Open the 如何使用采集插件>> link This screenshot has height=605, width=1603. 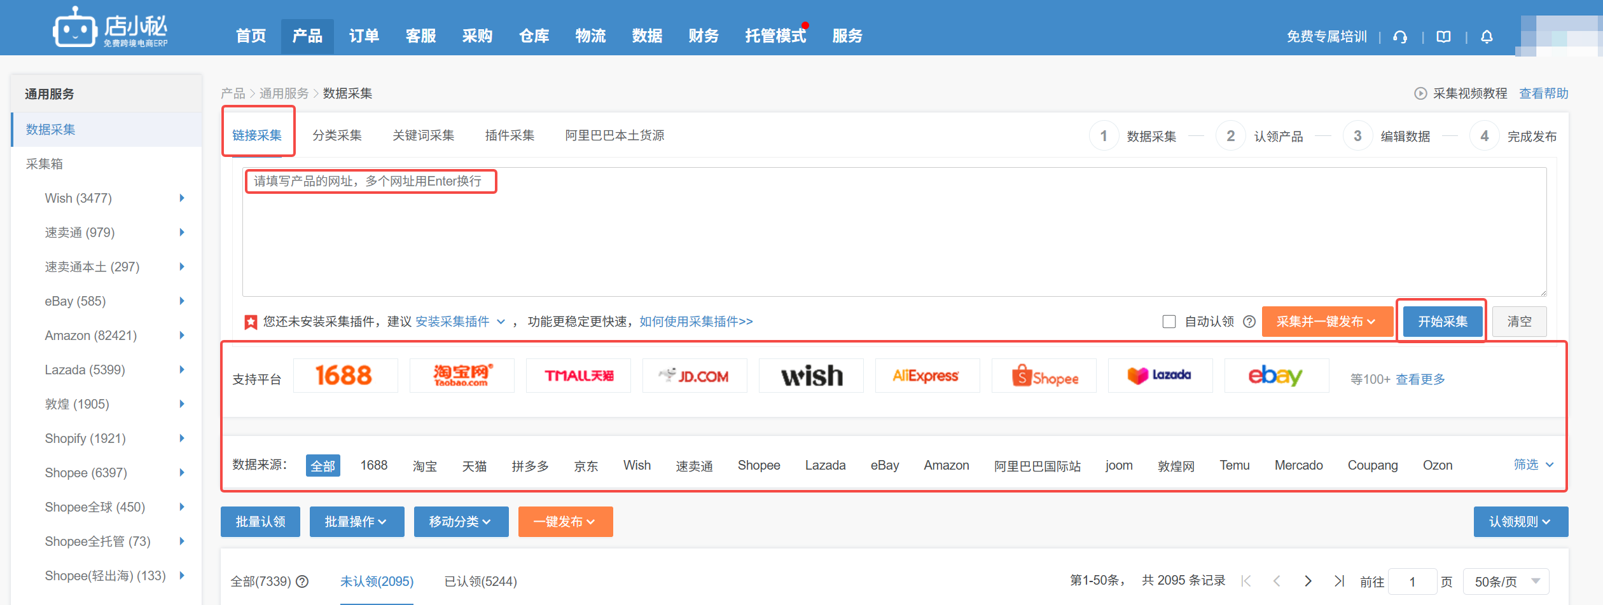(696, 322)
